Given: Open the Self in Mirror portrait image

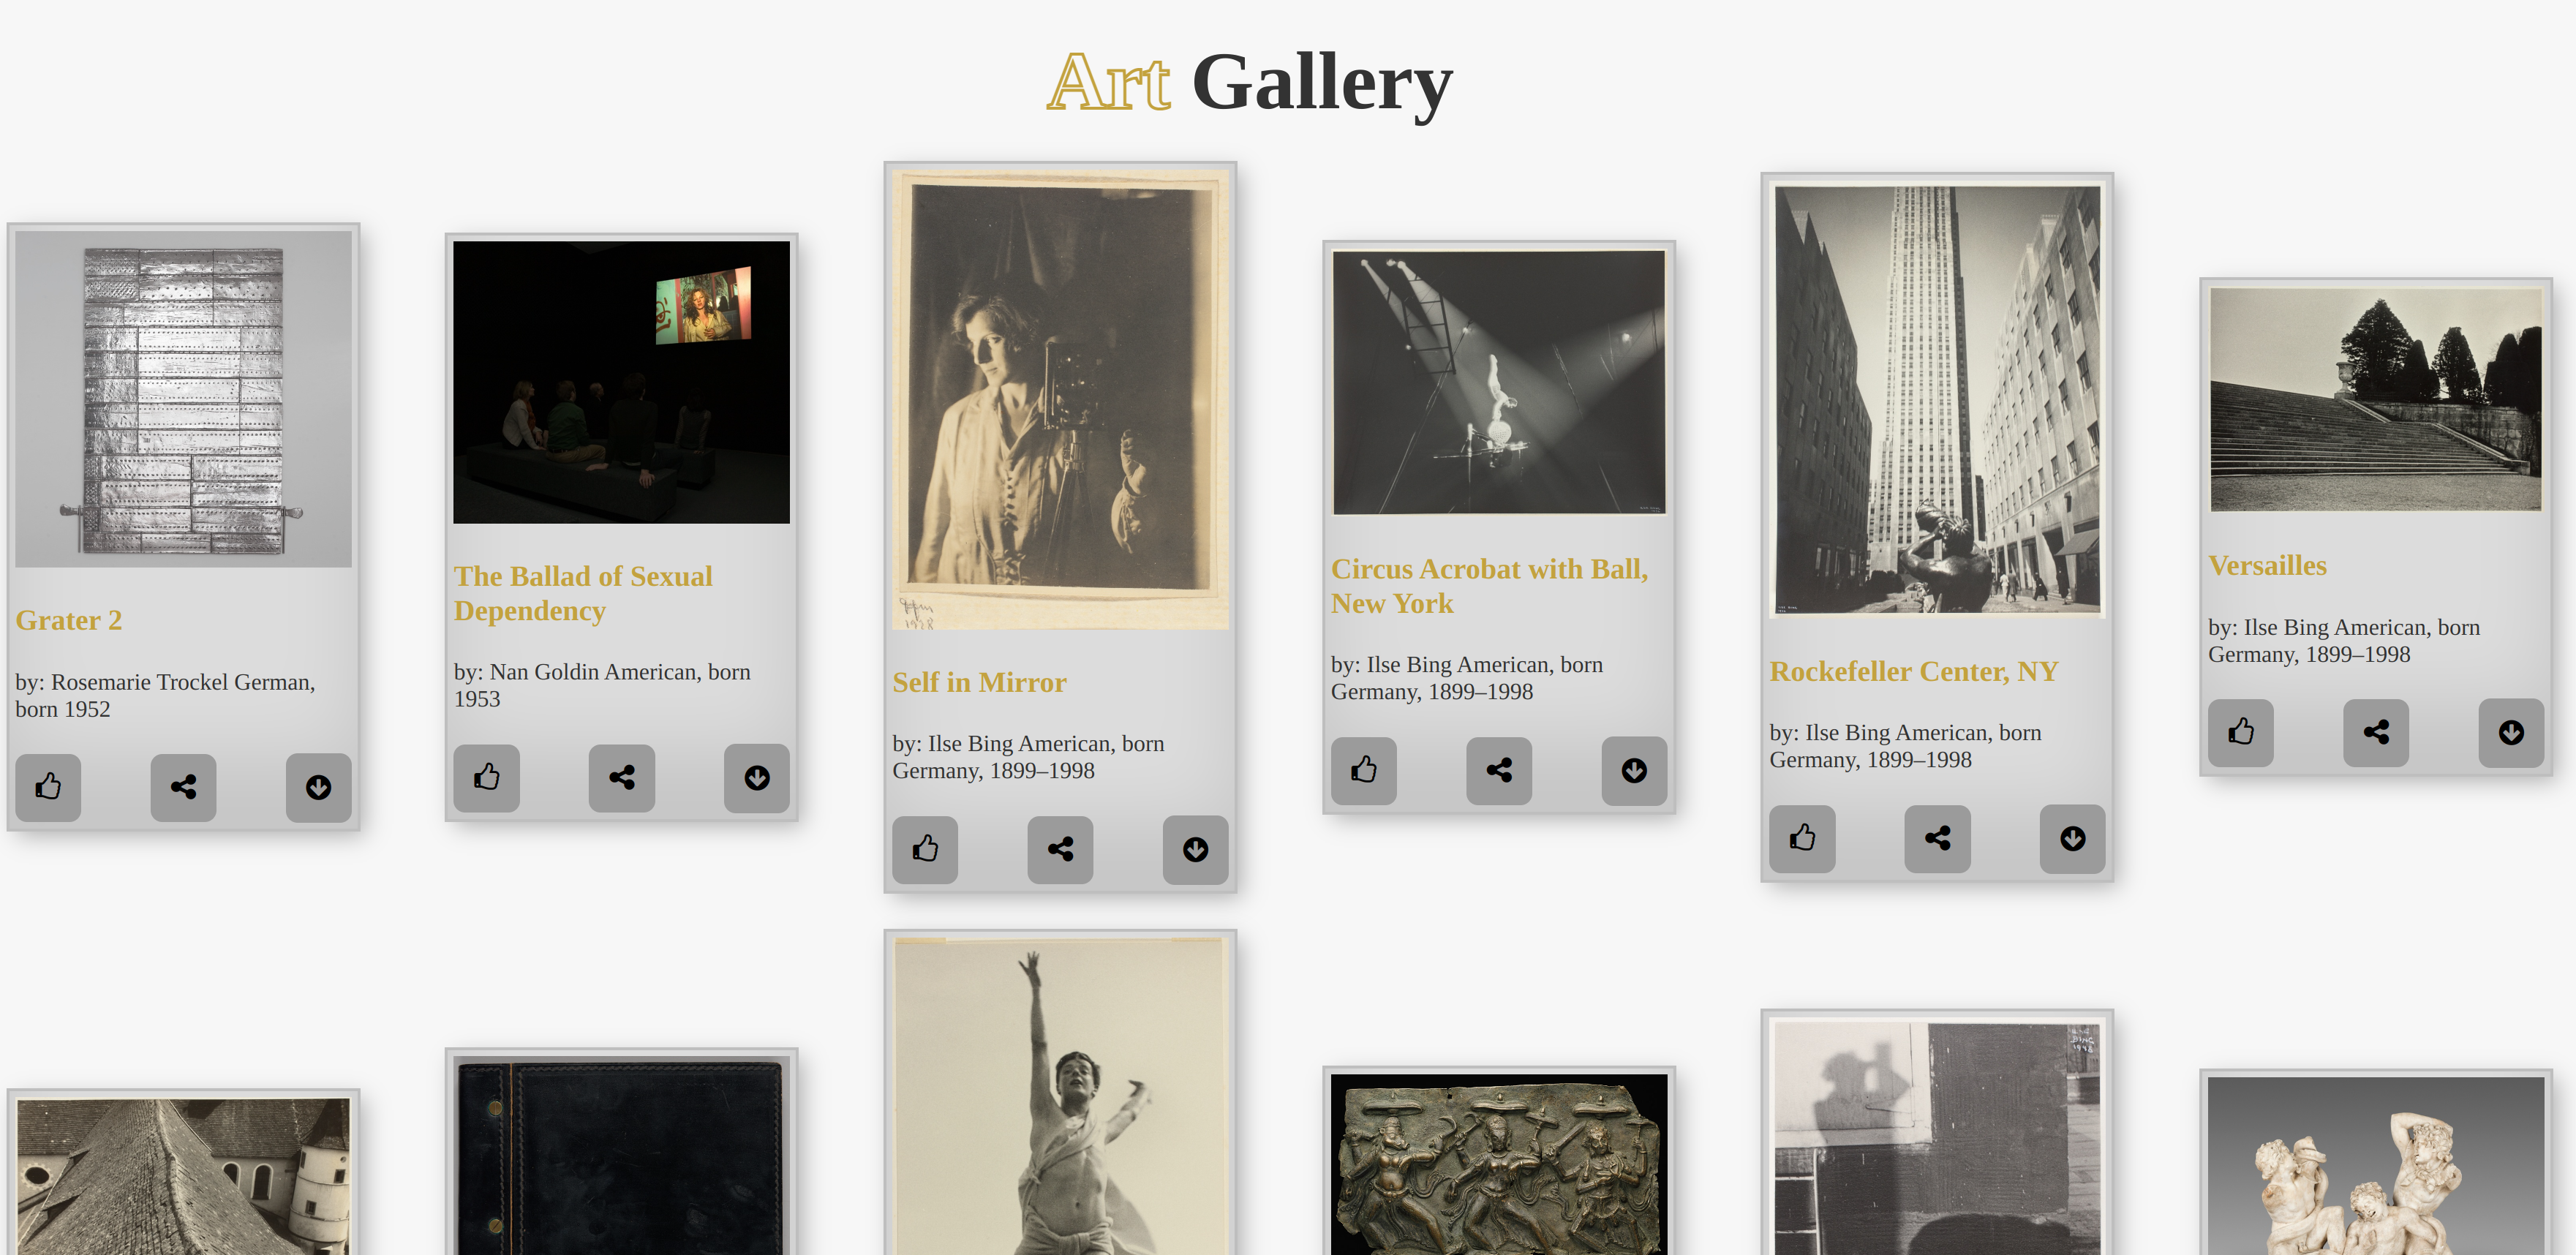Looking at the screenshot, I should coord(1060,400).
